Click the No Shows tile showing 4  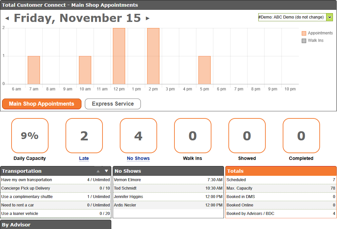138,136
